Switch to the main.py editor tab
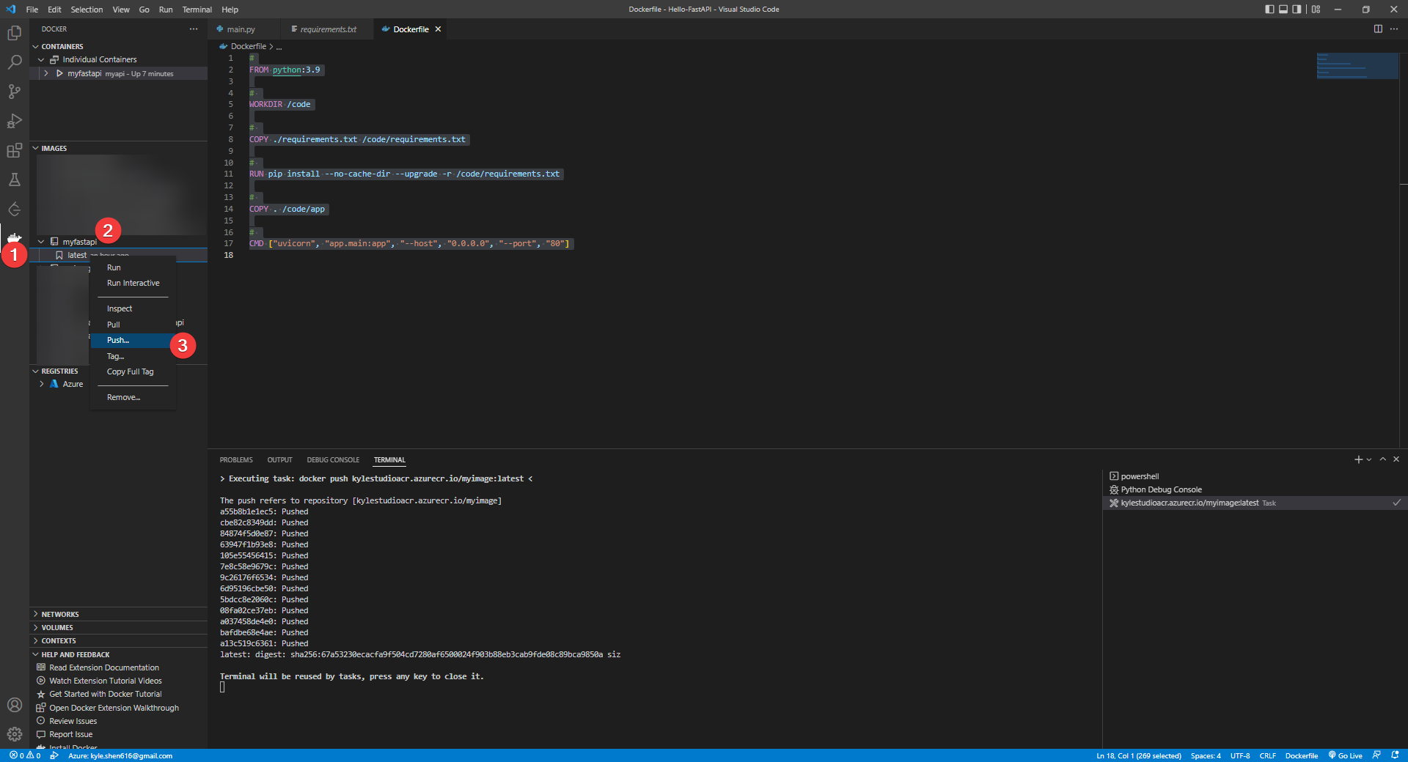Viewport: 1408px width, 762px height. pyautogui.click(x=241, y=29)
